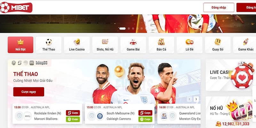Click the red Cược ngay button
Screen dimensions: 256x128
29,92
